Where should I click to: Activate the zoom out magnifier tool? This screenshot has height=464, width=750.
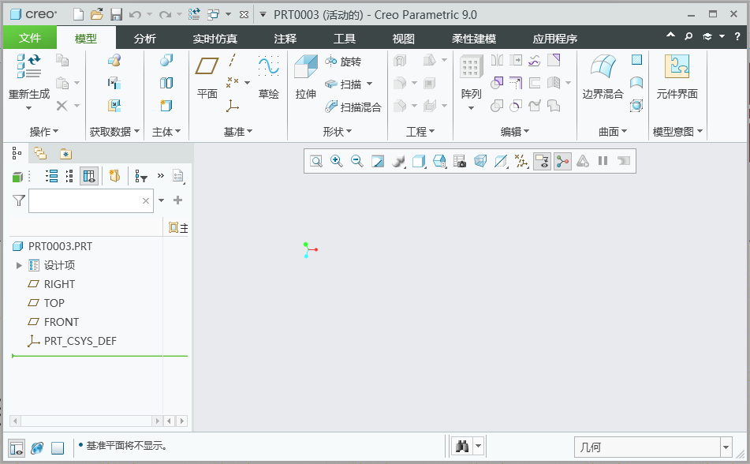click(357, 161)
